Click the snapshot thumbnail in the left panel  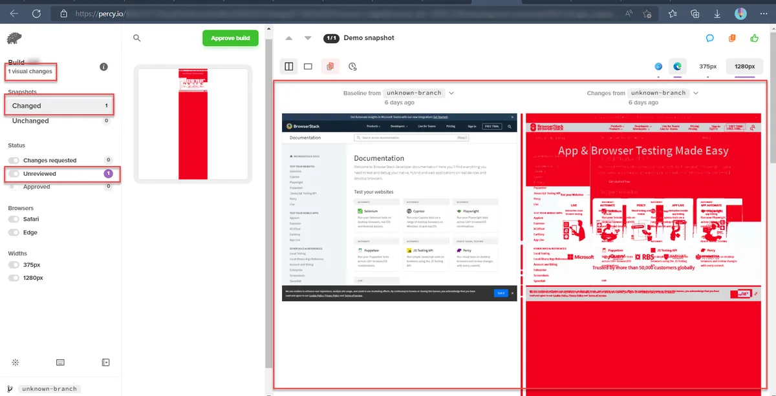[192, 123]
